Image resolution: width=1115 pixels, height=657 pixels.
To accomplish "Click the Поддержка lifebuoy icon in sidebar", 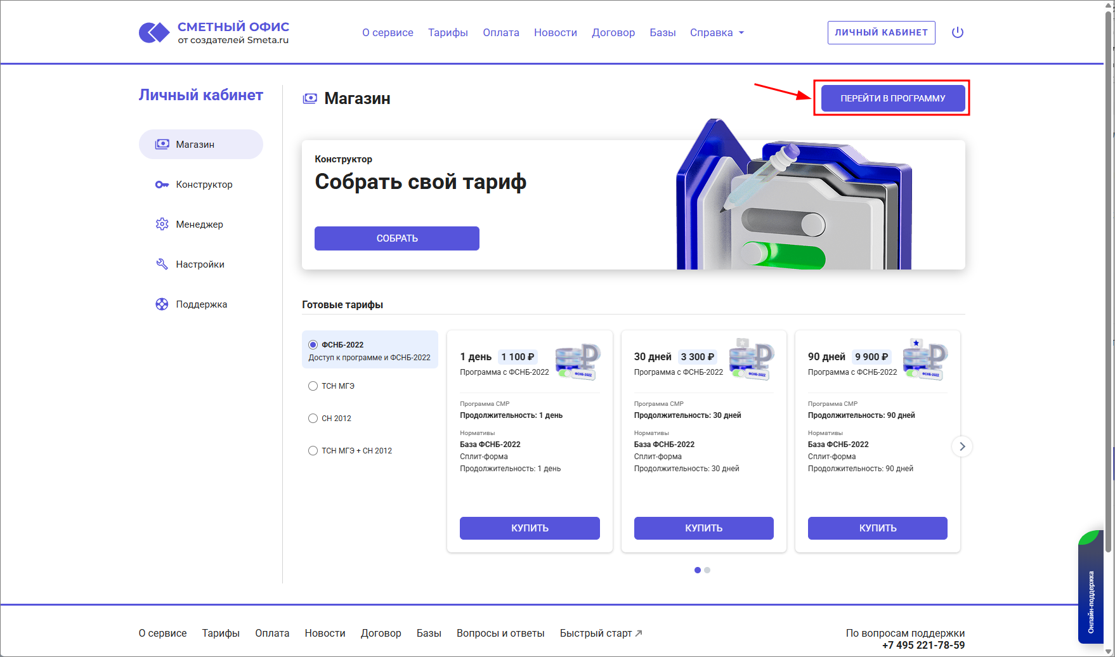I will (x=162, y=304).
